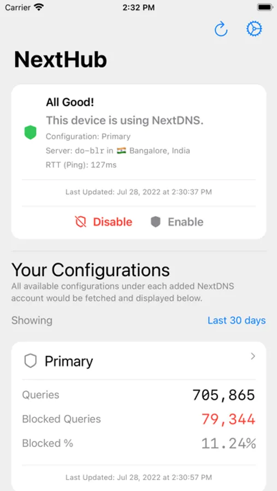
Task: Disable NextDNS on this device
Action: (x=104, y=221)
